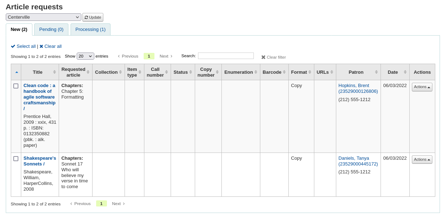The height and width of the screenshot is (218, 445).
Task: Click the checkmark icon beside Select all
Action: [x=12, y=46]
